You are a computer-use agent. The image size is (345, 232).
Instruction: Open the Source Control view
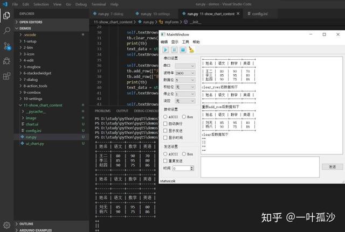7,46
